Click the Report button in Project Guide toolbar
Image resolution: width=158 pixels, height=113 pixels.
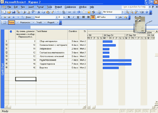pos(51,22)
